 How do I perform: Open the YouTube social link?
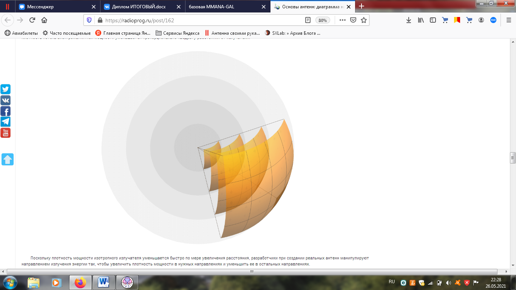[x=5, y=133]
